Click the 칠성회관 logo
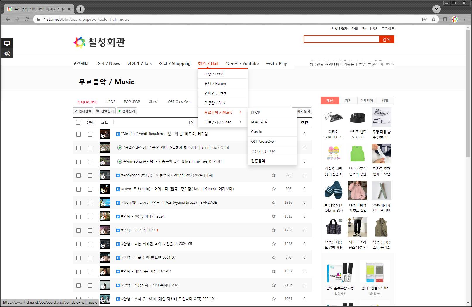Screen dimensions: 472x307 [99, 42]
